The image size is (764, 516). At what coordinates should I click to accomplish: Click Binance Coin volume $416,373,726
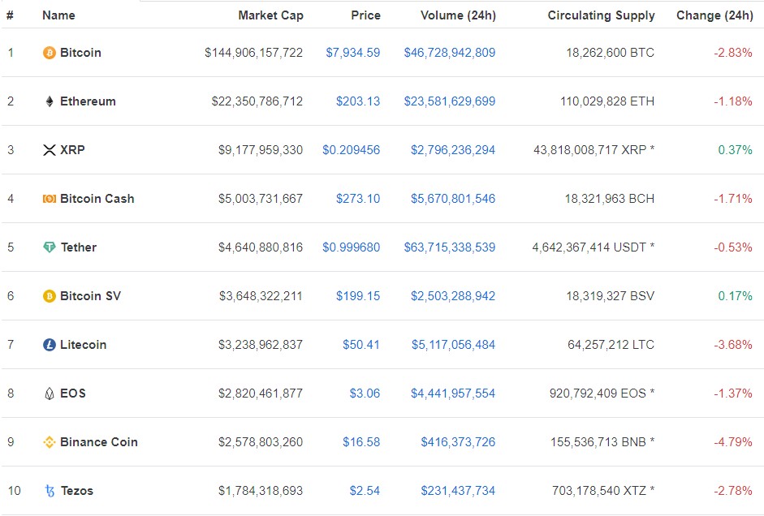click(x=458, y=442)
